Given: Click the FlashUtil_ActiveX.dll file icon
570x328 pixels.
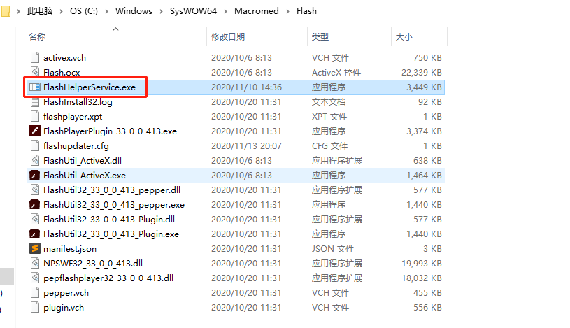Looking at the screenshot, I should click(35, 160).
